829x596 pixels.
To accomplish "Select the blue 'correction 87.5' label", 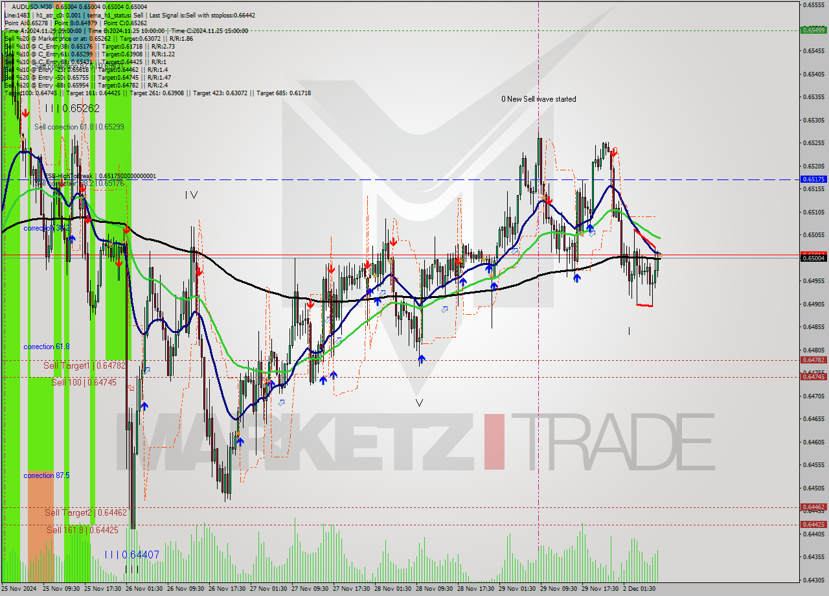I will click(x=47, y=476).
